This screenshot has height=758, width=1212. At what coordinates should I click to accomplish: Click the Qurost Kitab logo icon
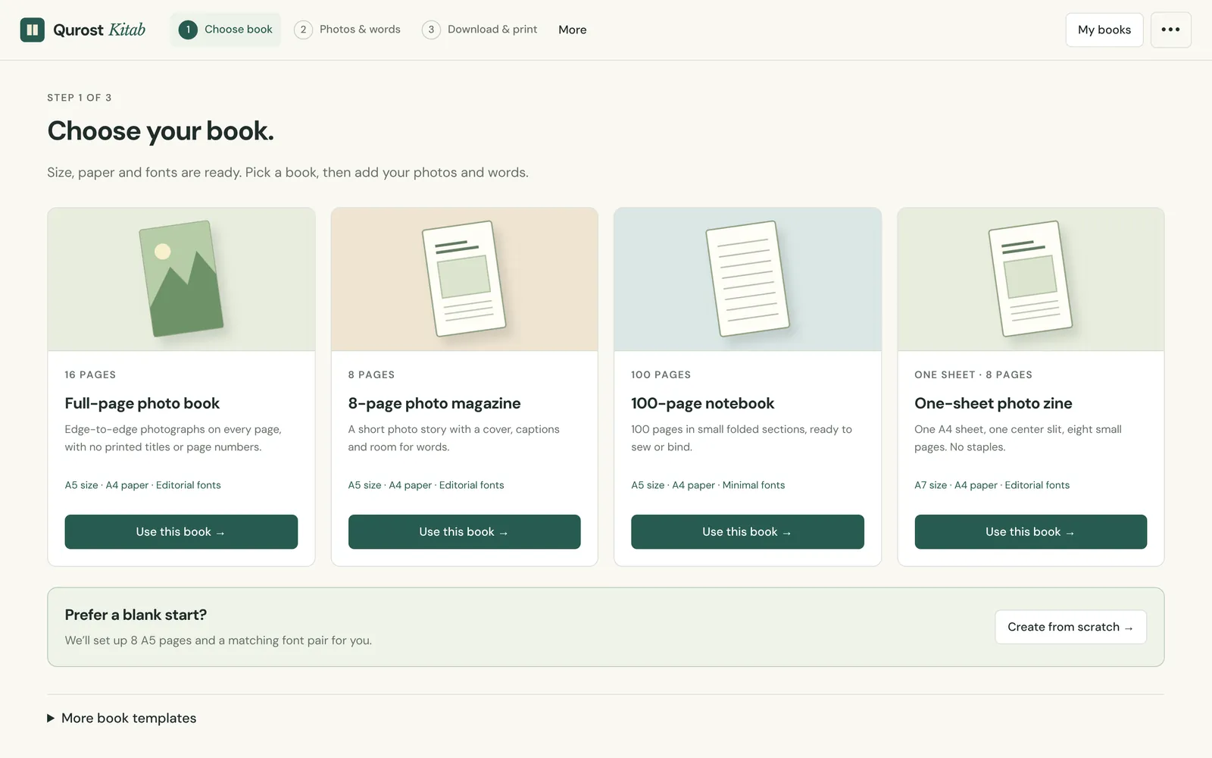click(x=32, y=30)
